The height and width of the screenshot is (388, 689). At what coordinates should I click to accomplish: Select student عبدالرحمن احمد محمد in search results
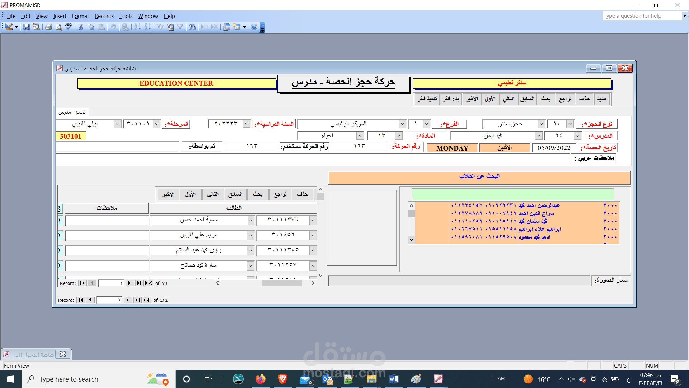tap(517, 205)
